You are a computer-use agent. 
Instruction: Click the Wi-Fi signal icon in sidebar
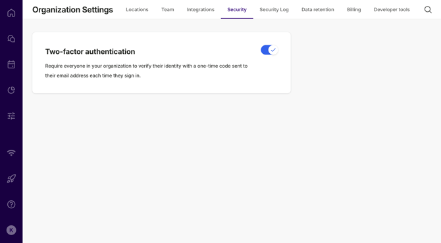click(x=11, y=153)
